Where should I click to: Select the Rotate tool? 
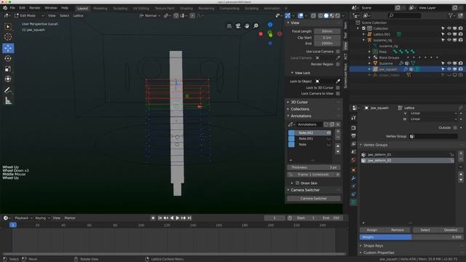coord(8,58)
